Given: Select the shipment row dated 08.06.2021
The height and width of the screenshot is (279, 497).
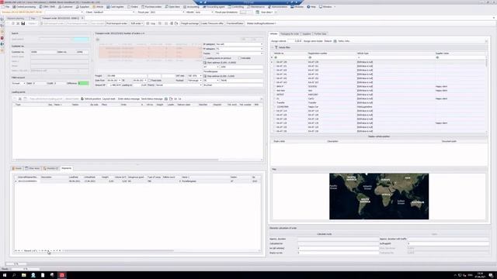Looking at the screenshot, I should coord(137,181).
